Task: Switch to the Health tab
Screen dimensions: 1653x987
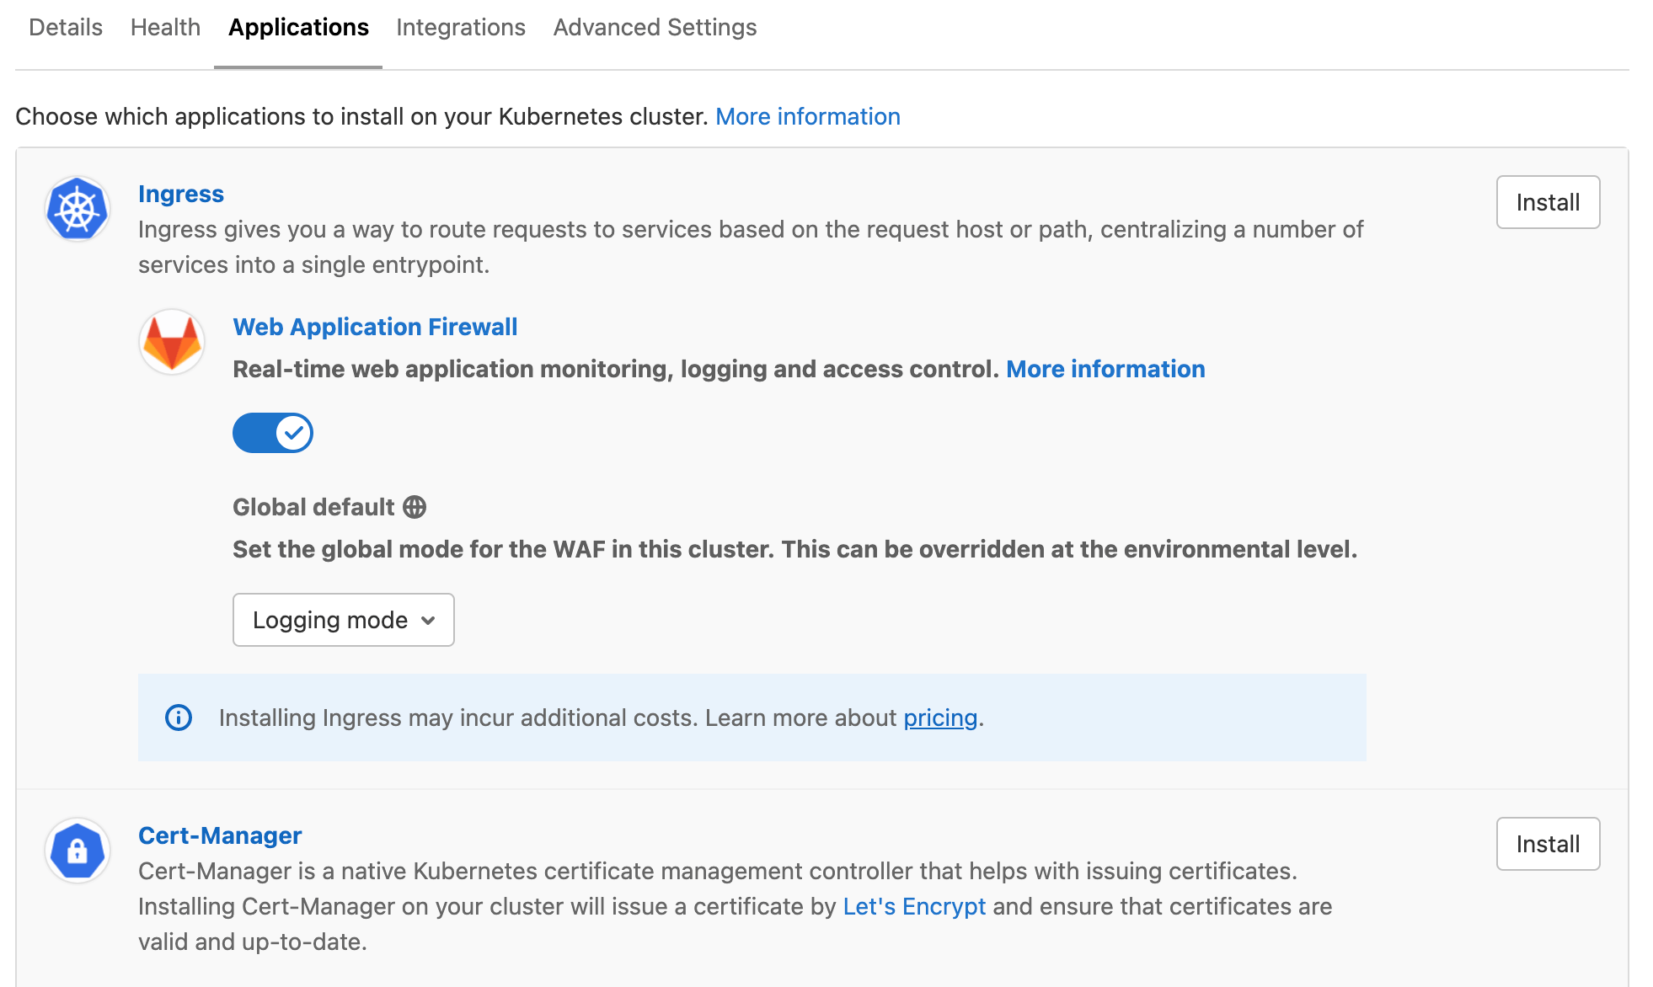Action: click(164, 27)
